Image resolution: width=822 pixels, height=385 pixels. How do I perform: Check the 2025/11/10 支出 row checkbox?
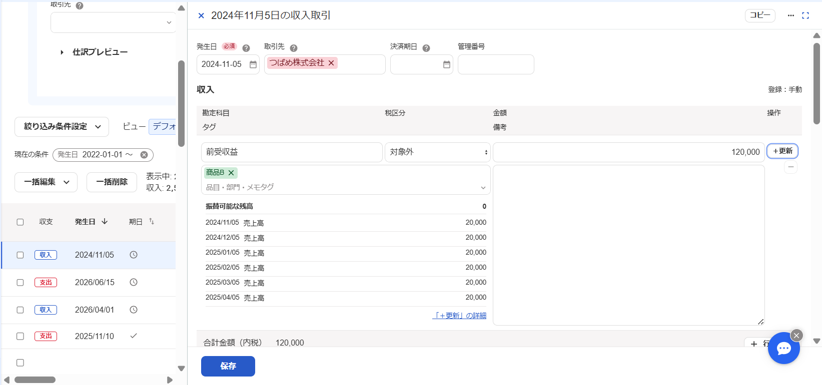[x=20, y=337]
